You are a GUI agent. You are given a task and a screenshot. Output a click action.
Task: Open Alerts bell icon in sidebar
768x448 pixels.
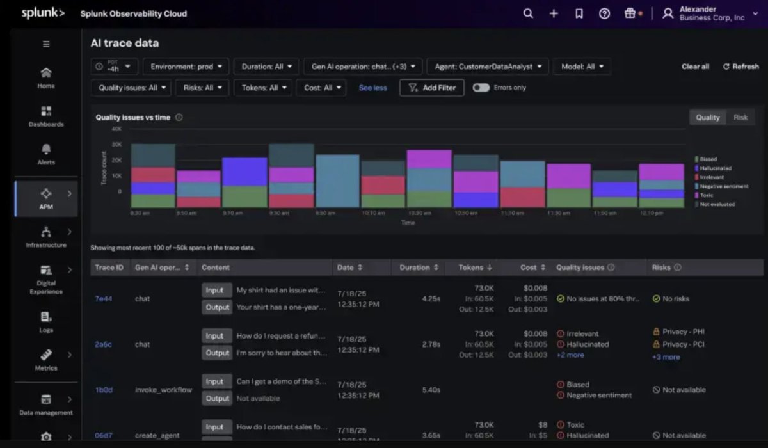point(46,154)
